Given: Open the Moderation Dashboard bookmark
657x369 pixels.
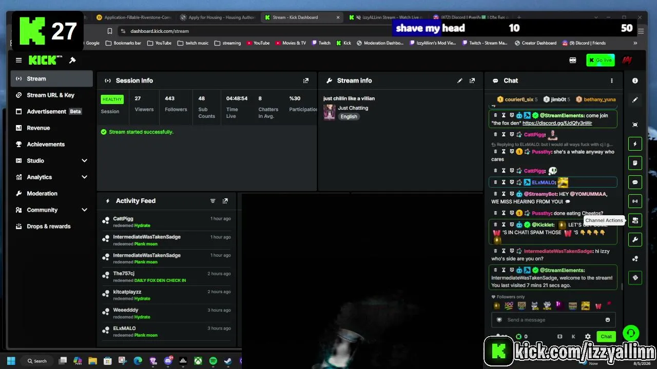Looking at the screenshot, I should point(380,43).
